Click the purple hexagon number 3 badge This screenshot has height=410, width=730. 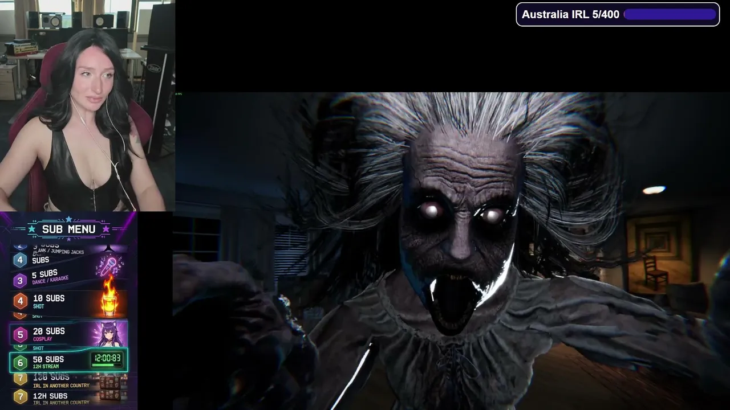[21, 280]
